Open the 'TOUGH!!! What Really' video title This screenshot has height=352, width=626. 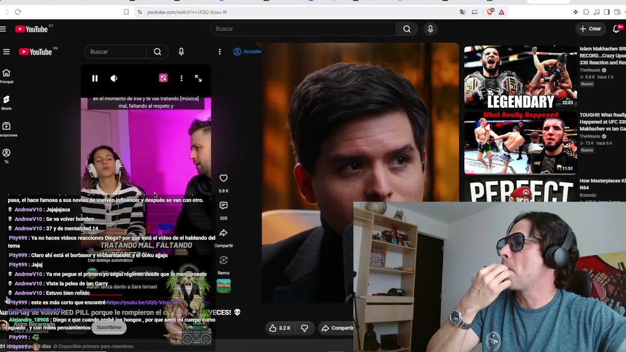coord(603,122)
